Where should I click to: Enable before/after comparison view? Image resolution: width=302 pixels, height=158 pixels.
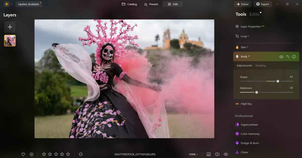click(217, 154)
